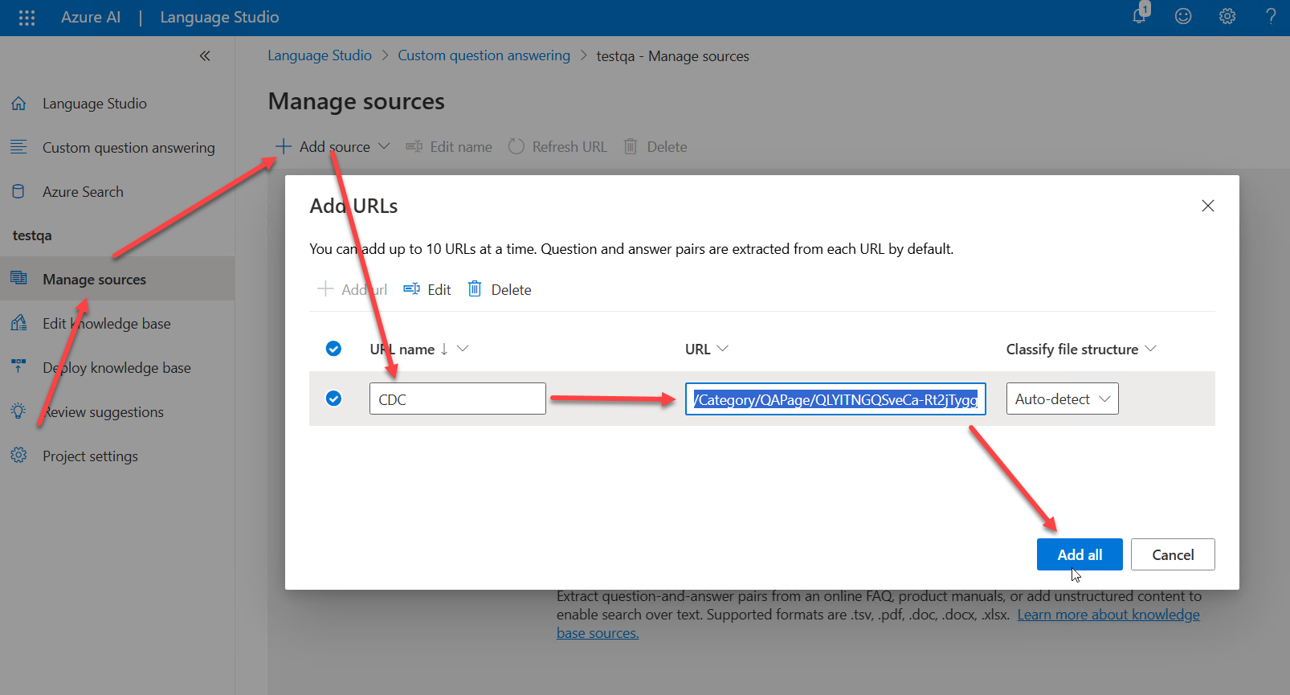Click the Edit name rename icon

(414, 146)
